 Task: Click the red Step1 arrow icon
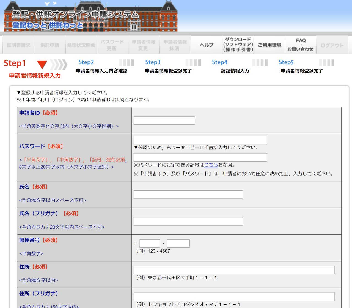tap(42, 65)
